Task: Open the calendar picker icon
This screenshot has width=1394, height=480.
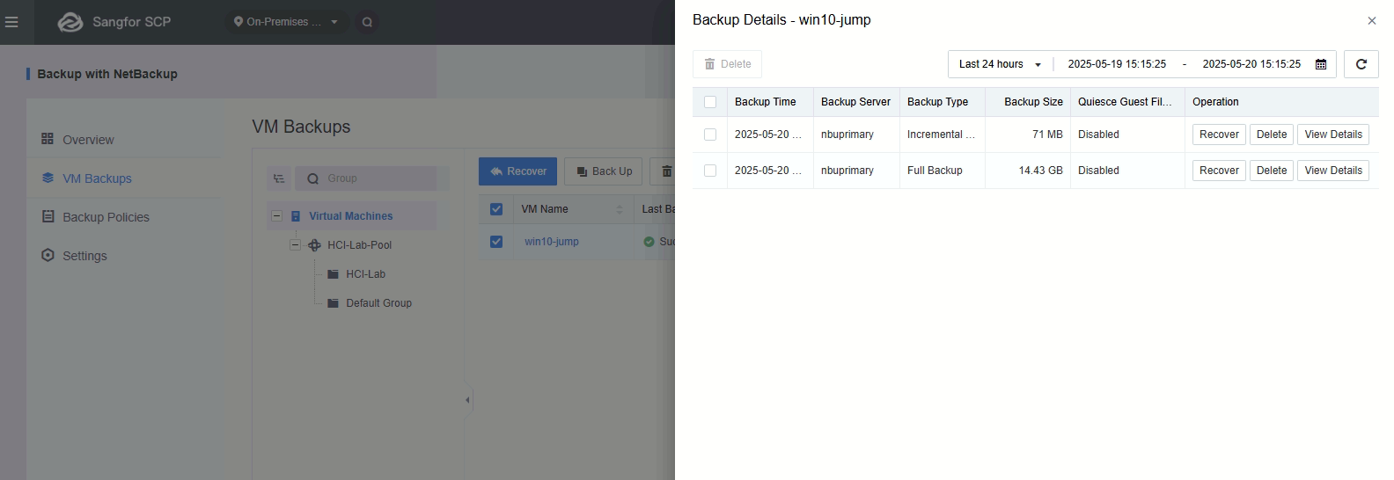Action: point(1321,64)
